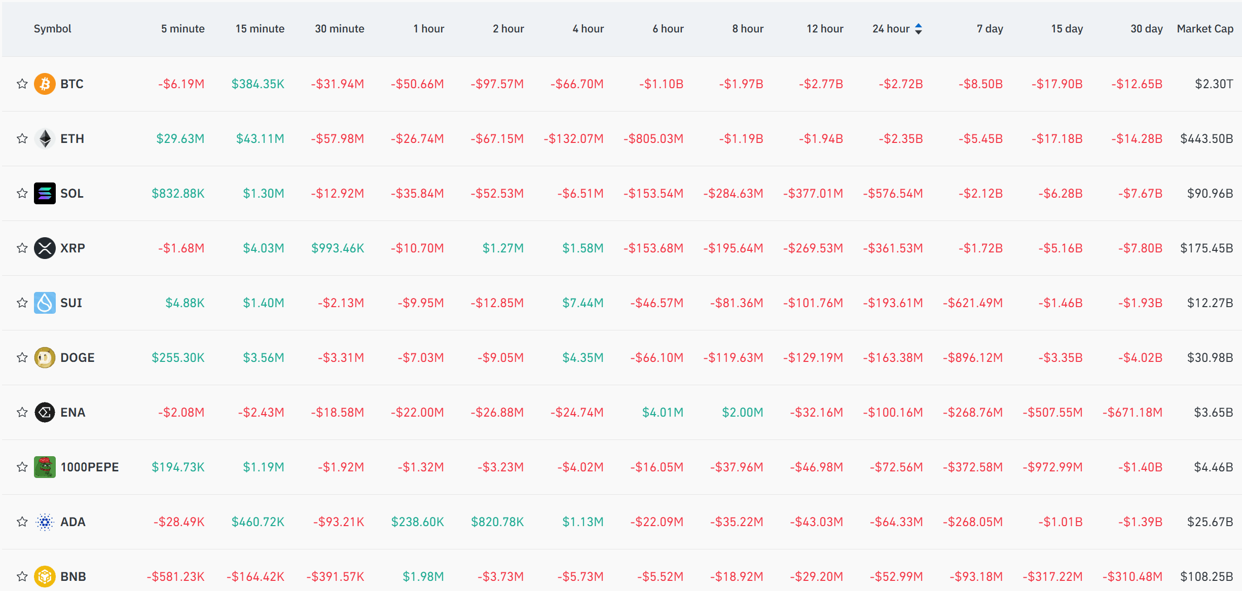Sort by the 6 hour column
This screenshot has width=1242, height=591.
pos(668,29)
